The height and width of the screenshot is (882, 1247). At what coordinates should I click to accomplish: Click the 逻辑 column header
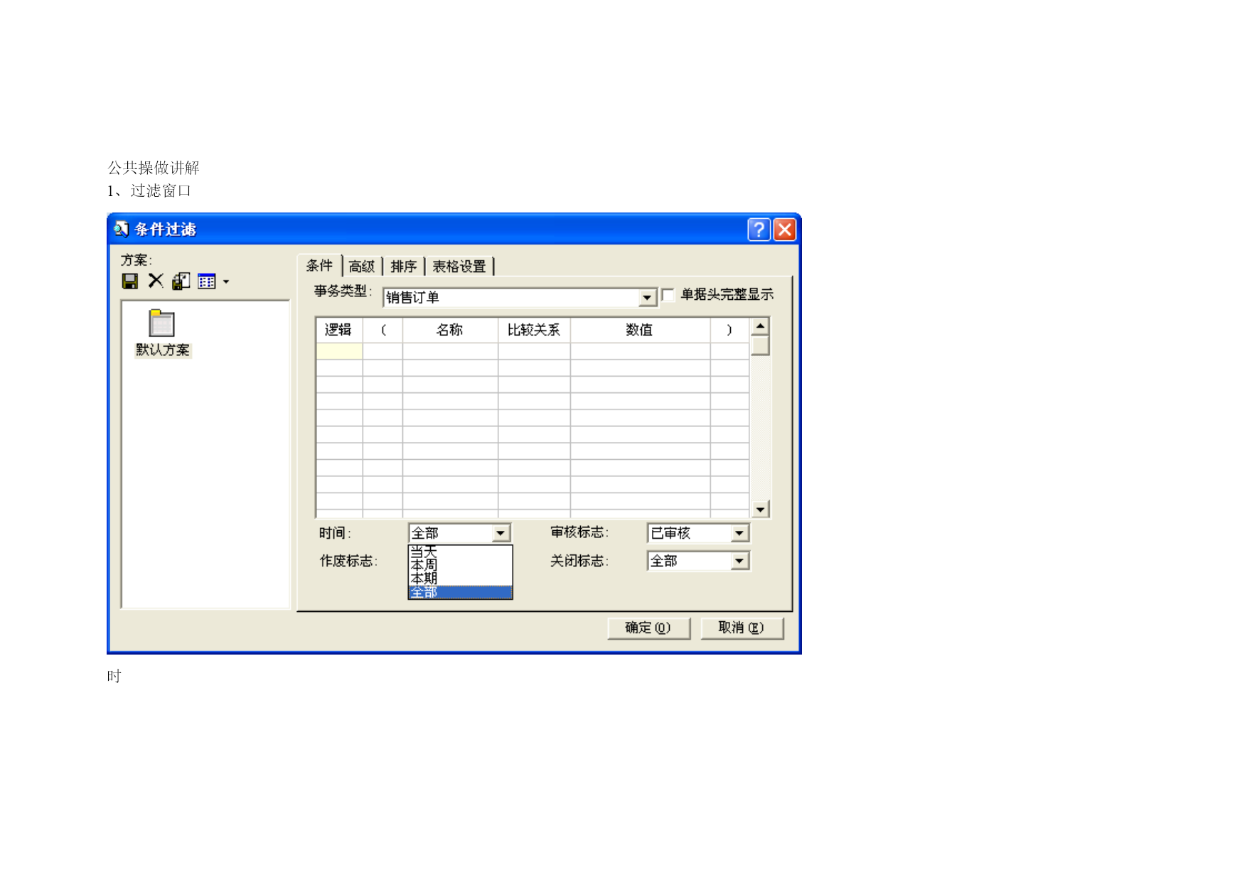tap(339, 330)
